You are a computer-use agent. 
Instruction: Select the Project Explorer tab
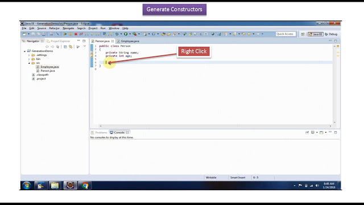tap(58, 41)
